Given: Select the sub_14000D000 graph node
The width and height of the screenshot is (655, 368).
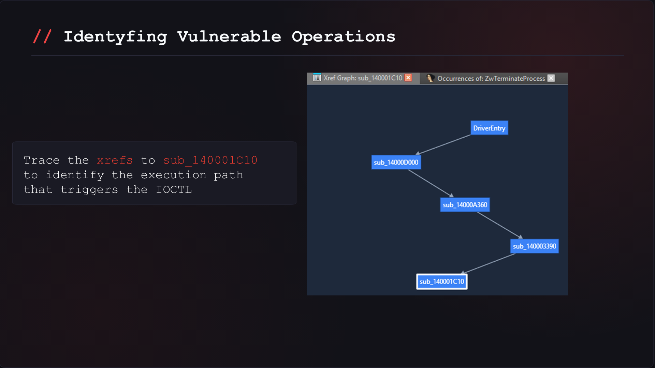Looking at the screenshot, I should point(396,162).
